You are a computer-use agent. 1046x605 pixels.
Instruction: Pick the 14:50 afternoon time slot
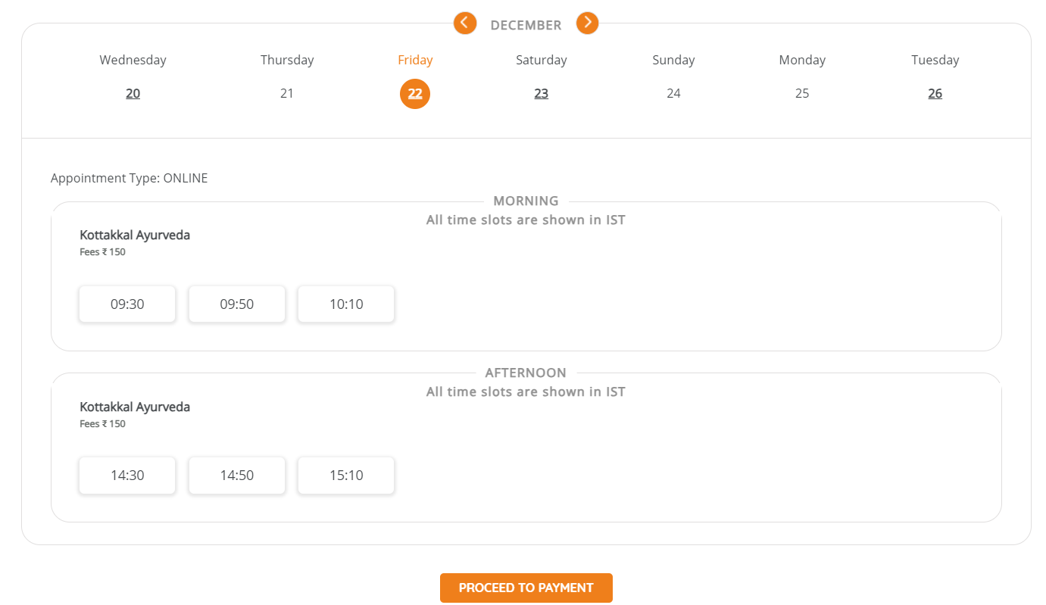click(237, 476)
